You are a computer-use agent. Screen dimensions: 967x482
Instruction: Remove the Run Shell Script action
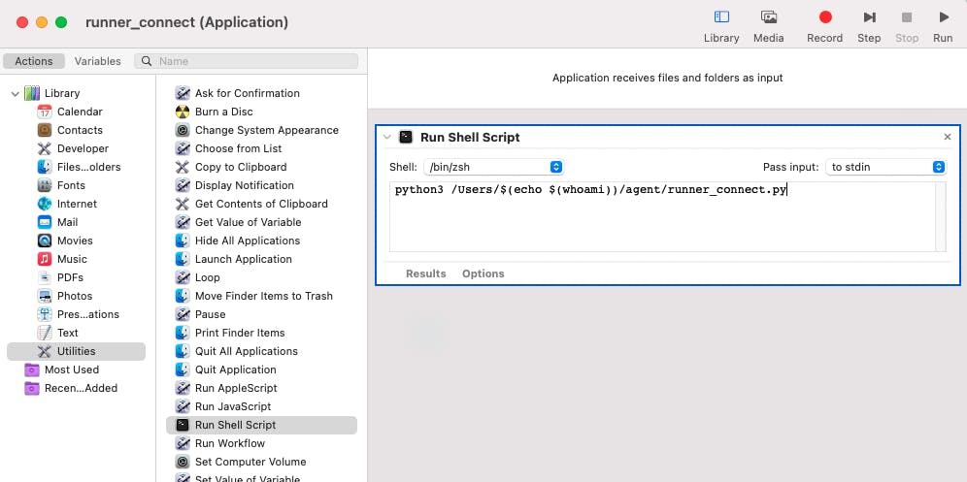coord(948,137)
